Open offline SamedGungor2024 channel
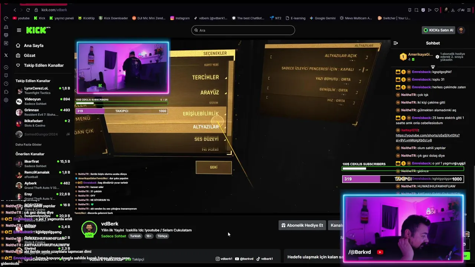 (43, 134)
